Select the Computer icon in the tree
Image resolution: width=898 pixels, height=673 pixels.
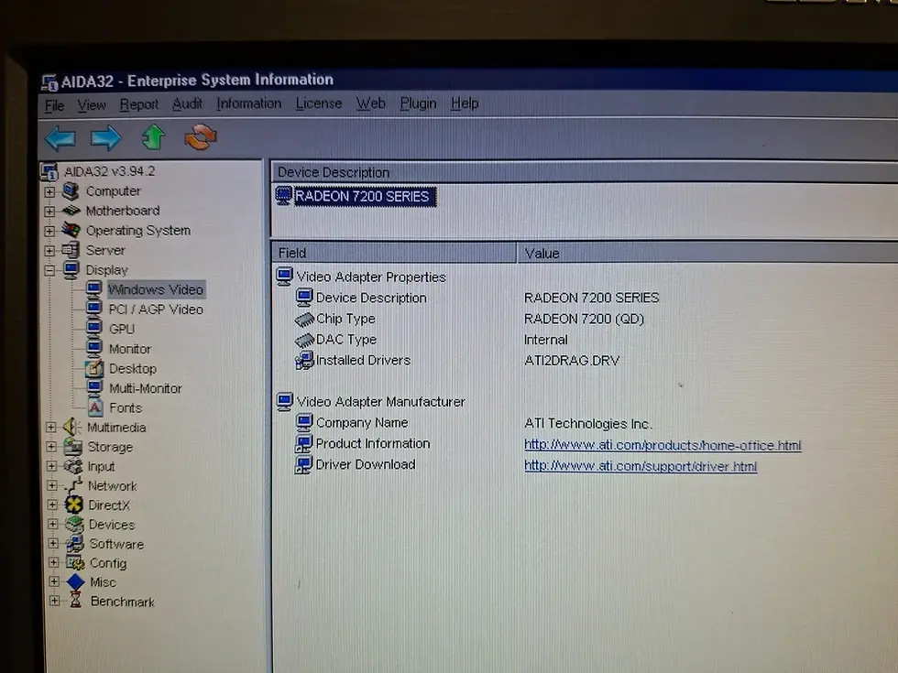click(x=71, y=190)
